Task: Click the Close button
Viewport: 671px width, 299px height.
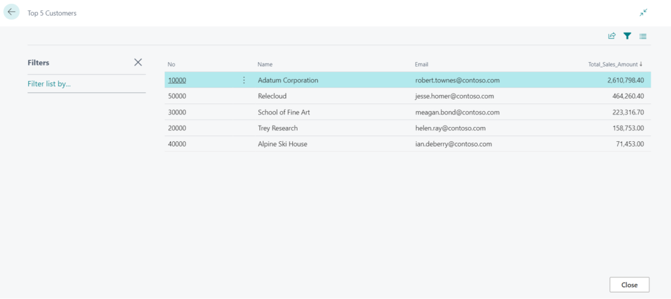Action: pyautogui.click(x=629, y=285)
